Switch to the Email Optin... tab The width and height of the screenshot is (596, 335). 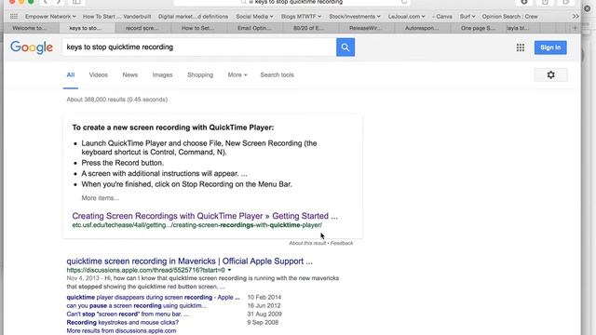254,28
